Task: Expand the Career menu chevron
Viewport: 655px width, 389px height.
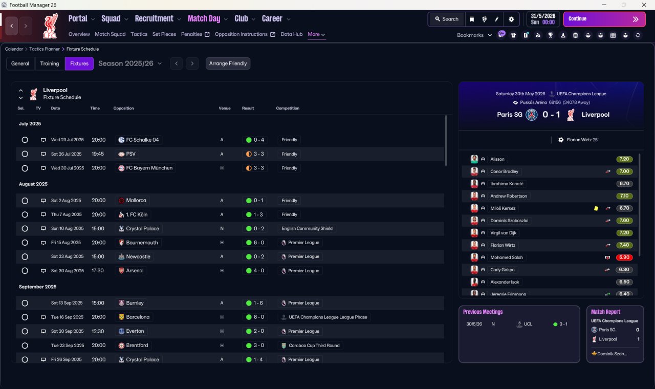Action: pyautogui.click(x=288, y=19)
